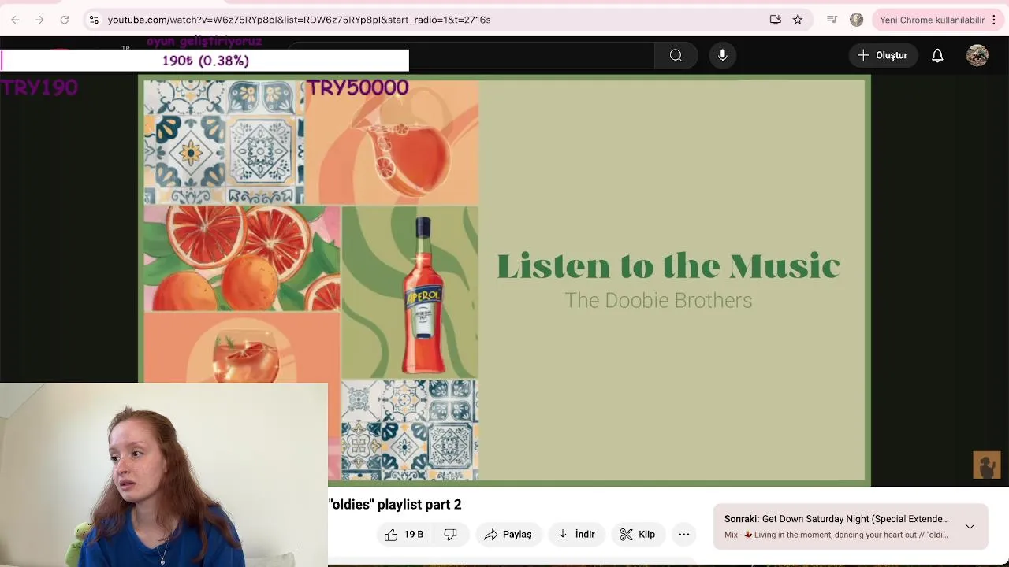Click the 190₺ (0.38%) donation goal bar
Image resolution: width=1009 pixels, height=567 pixels.
[x=205, y=61]
